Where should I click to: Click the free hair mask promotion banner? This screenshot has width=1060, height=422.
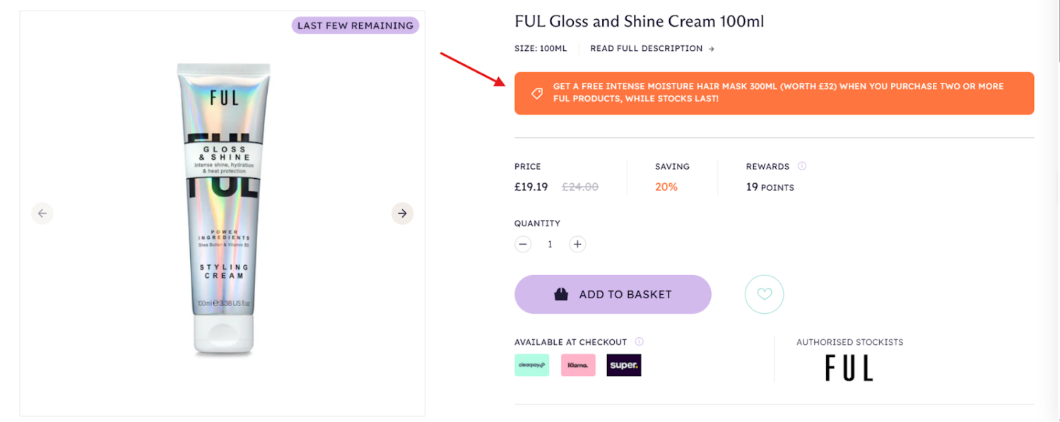click(x=774, y=93)
